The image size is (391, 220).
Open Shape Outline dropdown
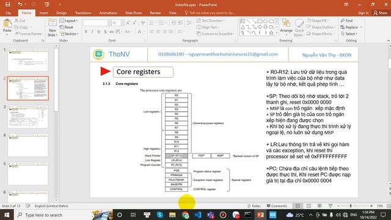pos(321,27)
